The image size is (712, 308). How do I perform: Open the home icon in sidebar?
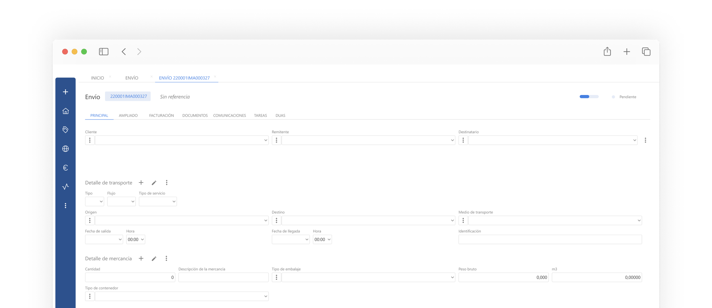(x=66, y=111)
